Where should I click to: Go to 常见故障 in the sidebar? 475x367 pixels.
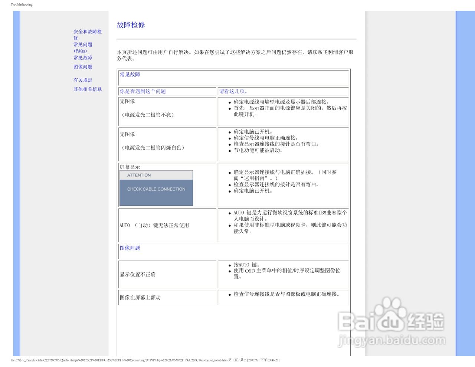(83, 58)
